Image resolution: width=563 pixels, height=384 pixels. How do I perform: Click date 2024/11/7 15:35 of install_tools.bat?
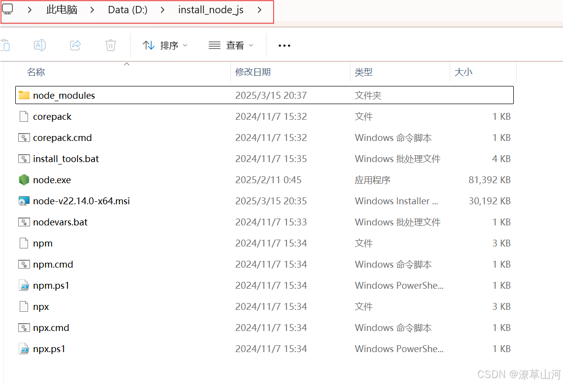click(271, 159)
